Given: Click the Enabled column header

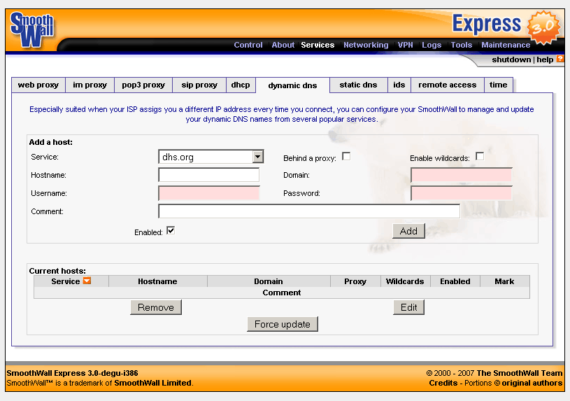Looking at the screenshot, I should click(455, 281).
